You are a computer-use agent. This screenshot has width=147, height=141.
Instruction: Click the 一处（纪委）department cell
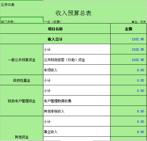tap(77, 20)
